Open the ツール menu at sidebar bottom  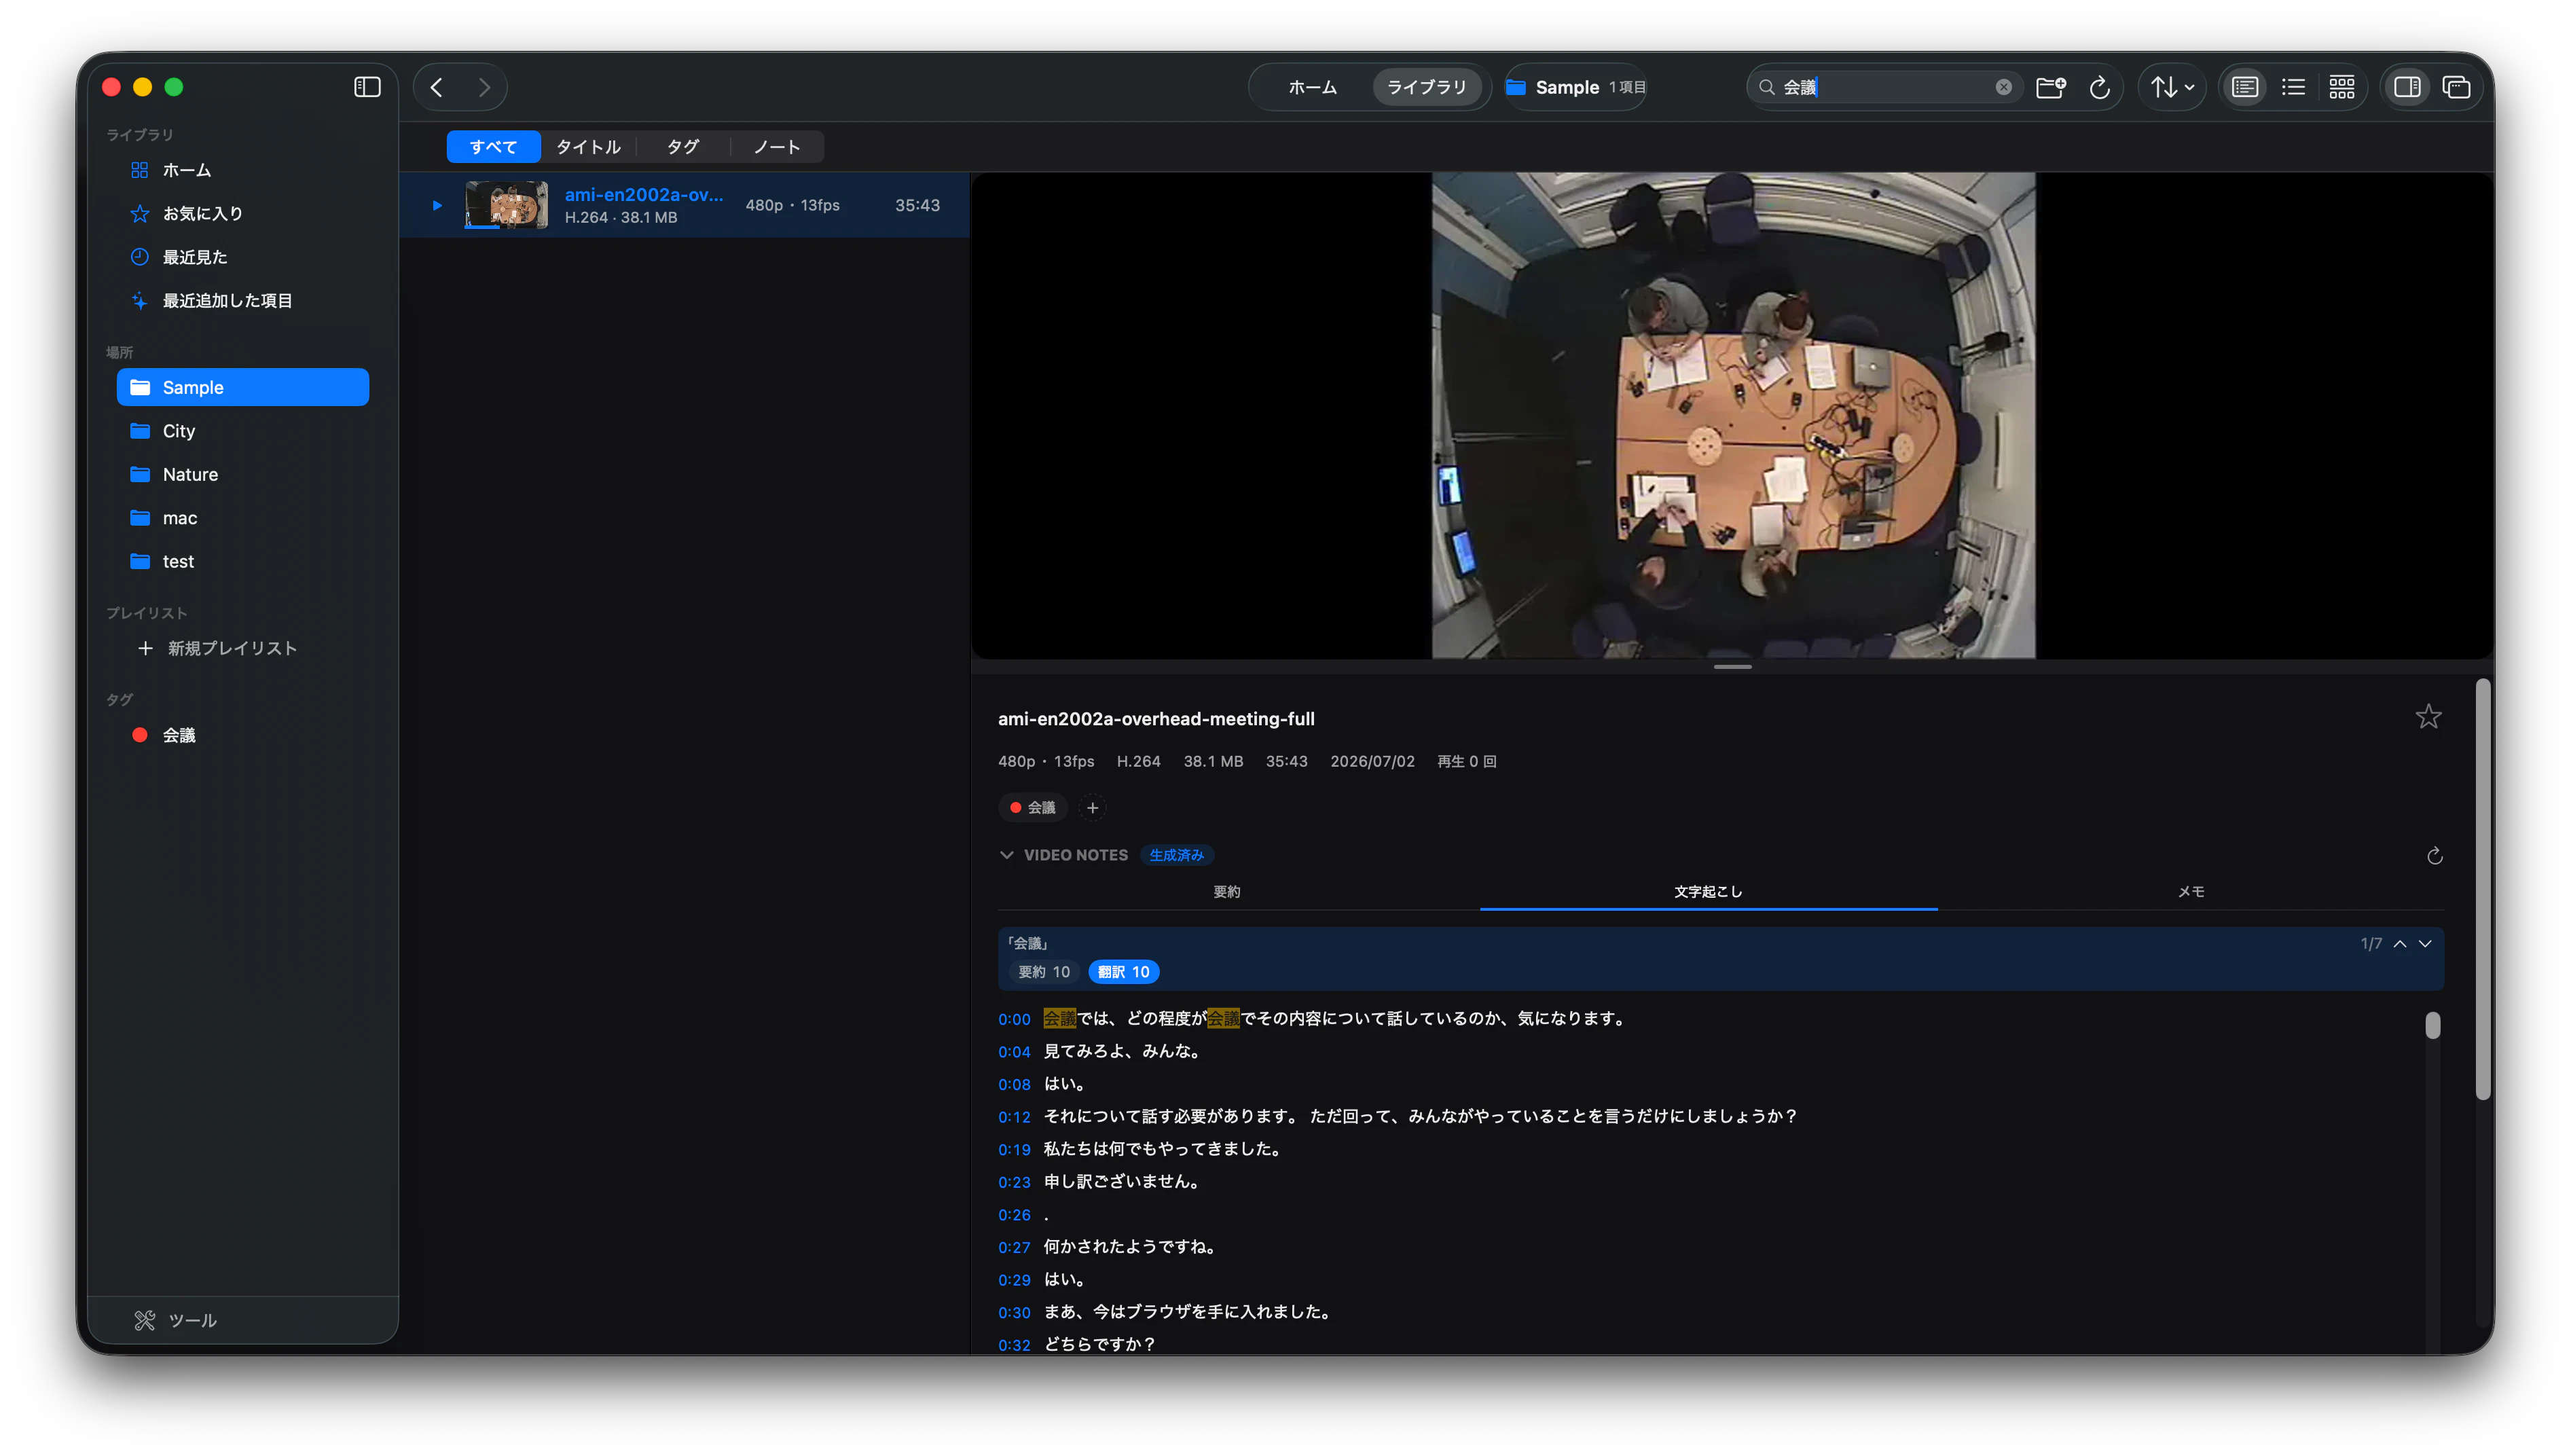pyautogui.click(x=176, y=1320)
